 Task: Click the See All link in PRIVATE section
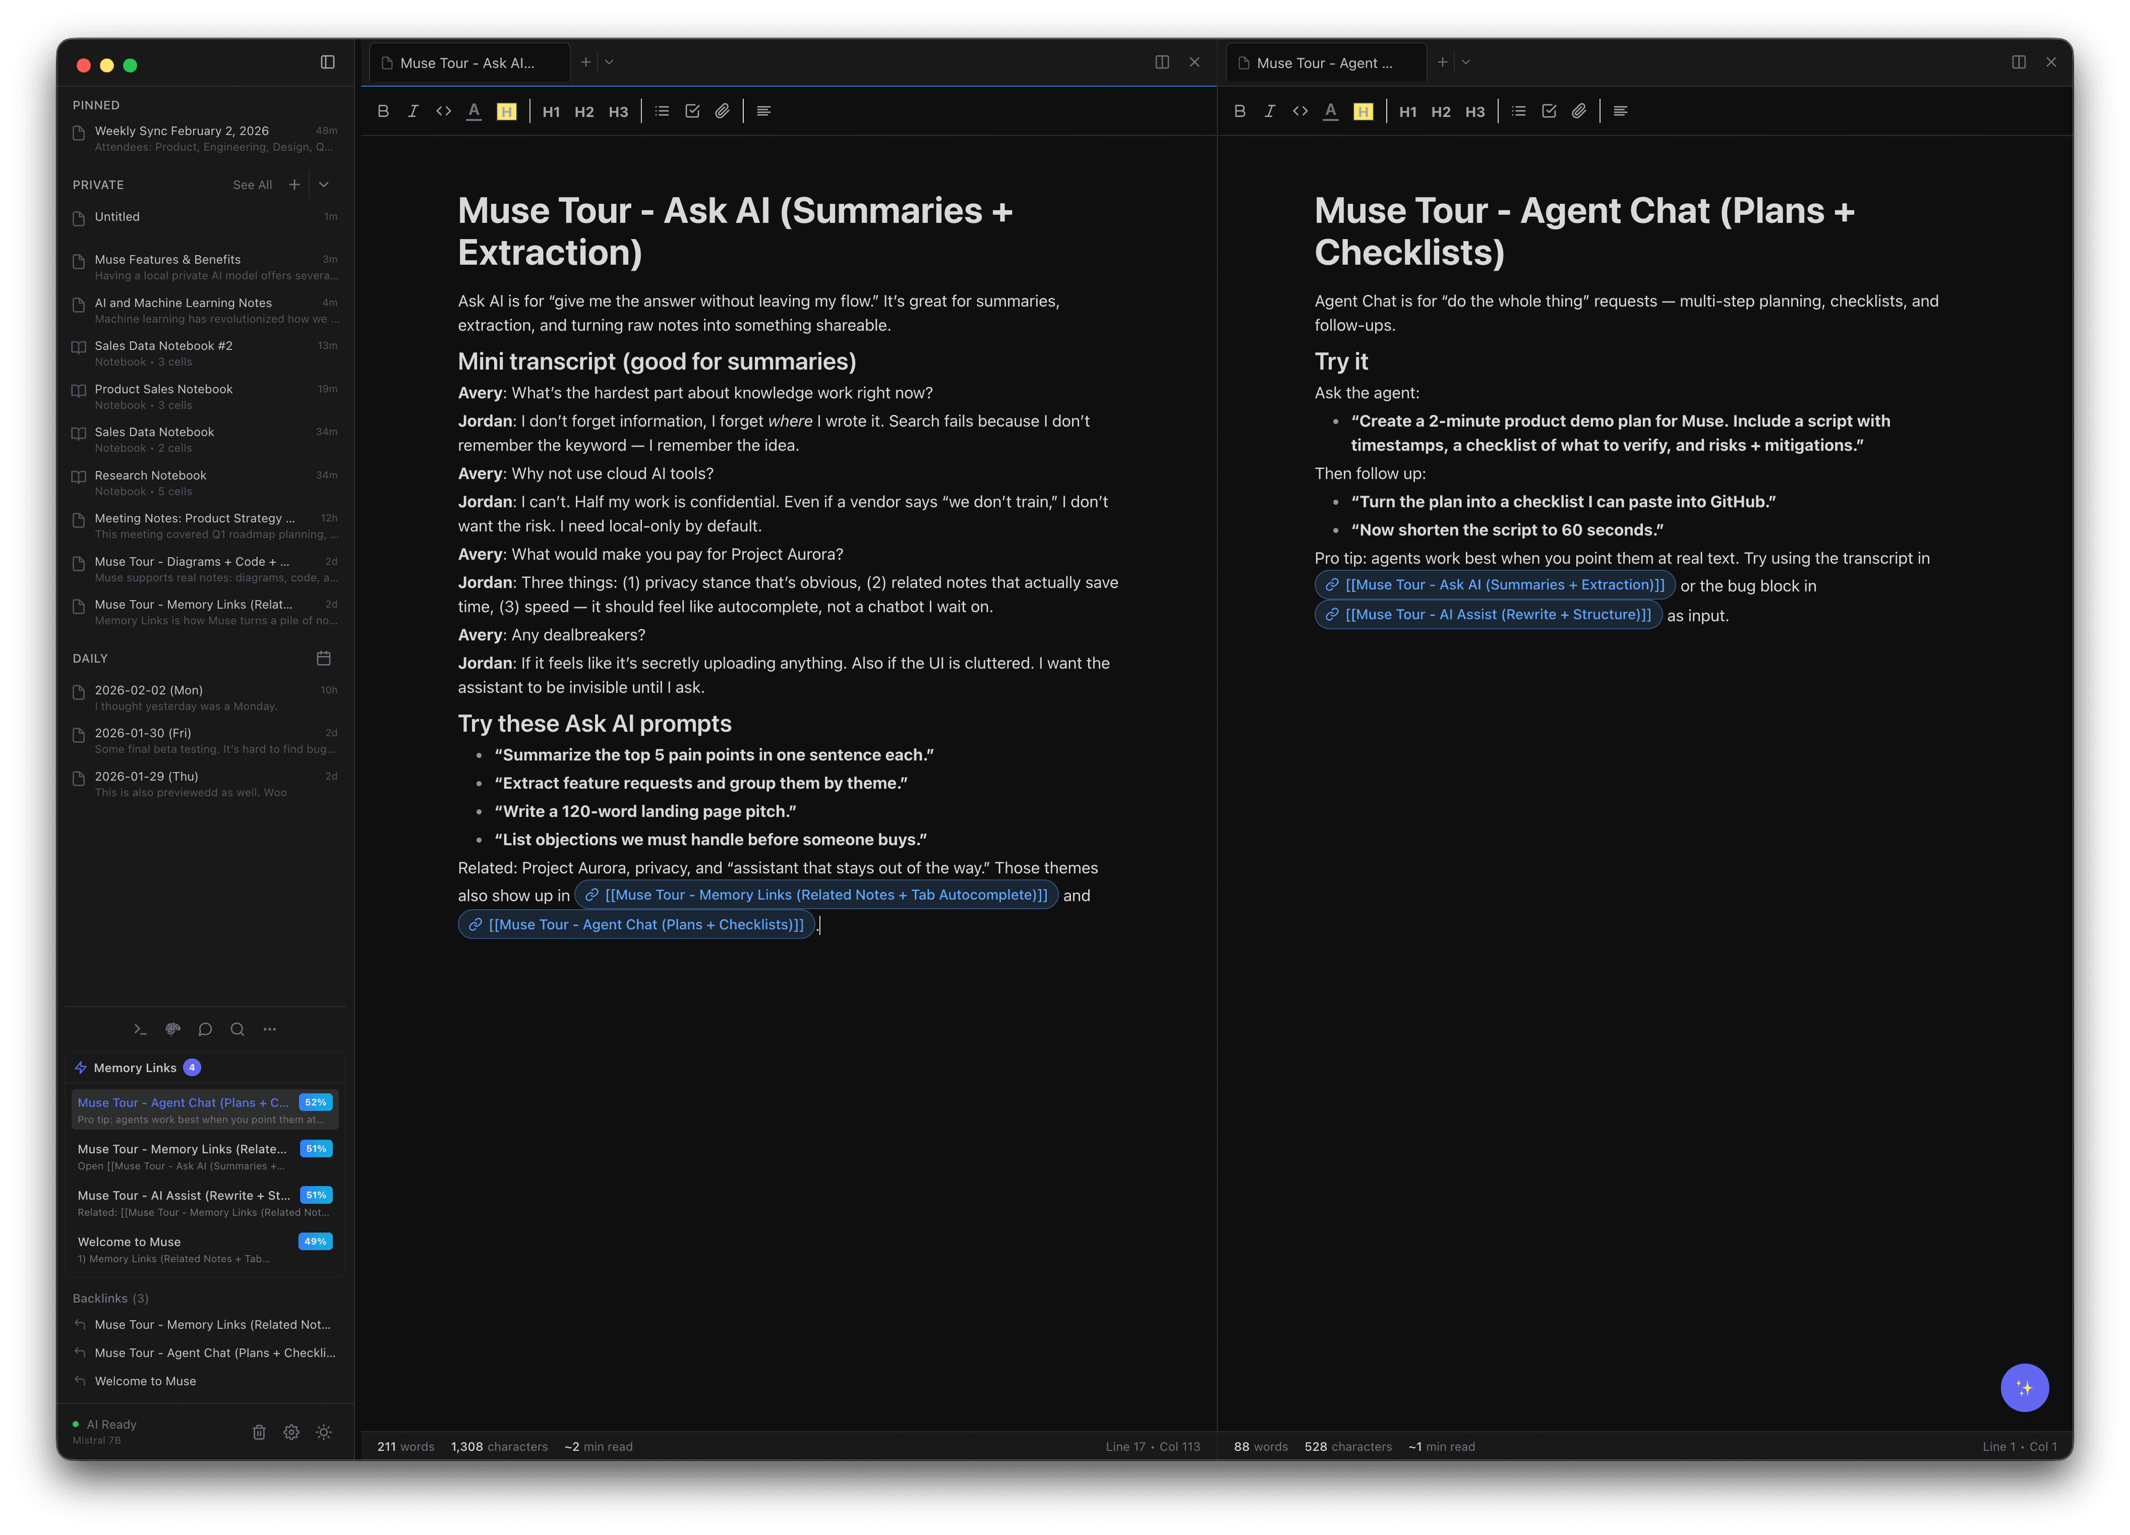252,184
